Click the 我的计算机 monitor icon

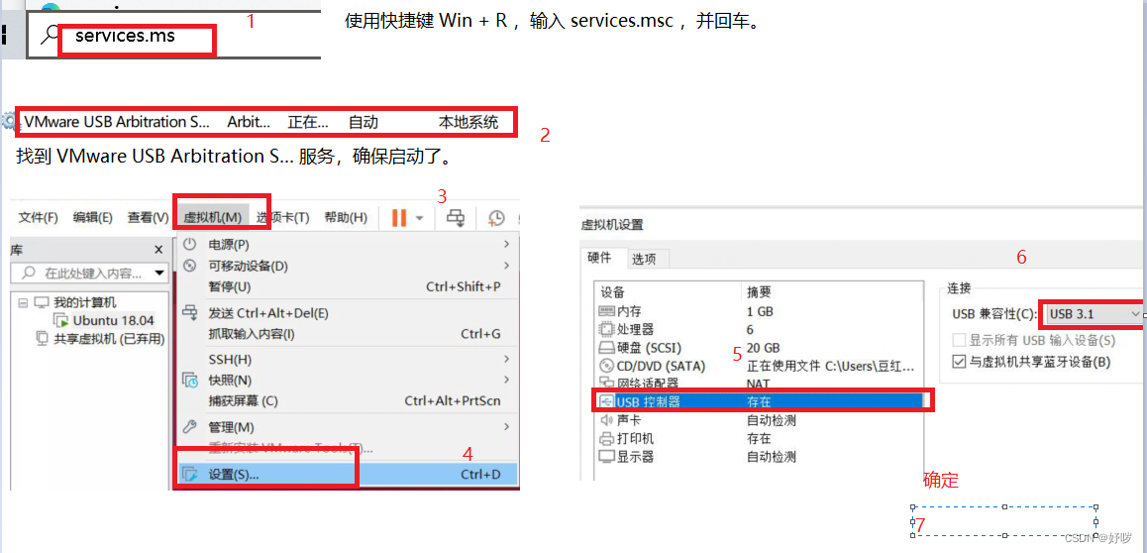(x=42, y=303)
